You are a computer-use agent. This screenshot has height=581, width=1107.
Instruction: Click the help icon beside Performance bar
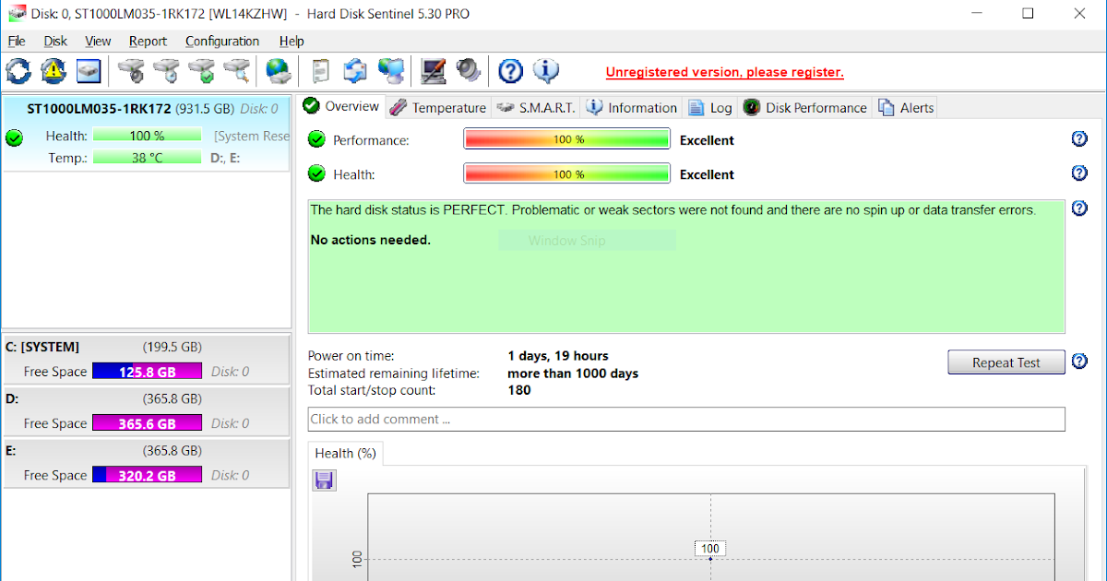[1080, 138]
